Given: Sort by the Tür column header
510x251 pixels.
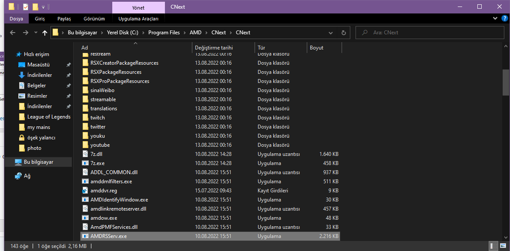Looking at the screenshot, I should pyautogui.click(x=281, y=47).
